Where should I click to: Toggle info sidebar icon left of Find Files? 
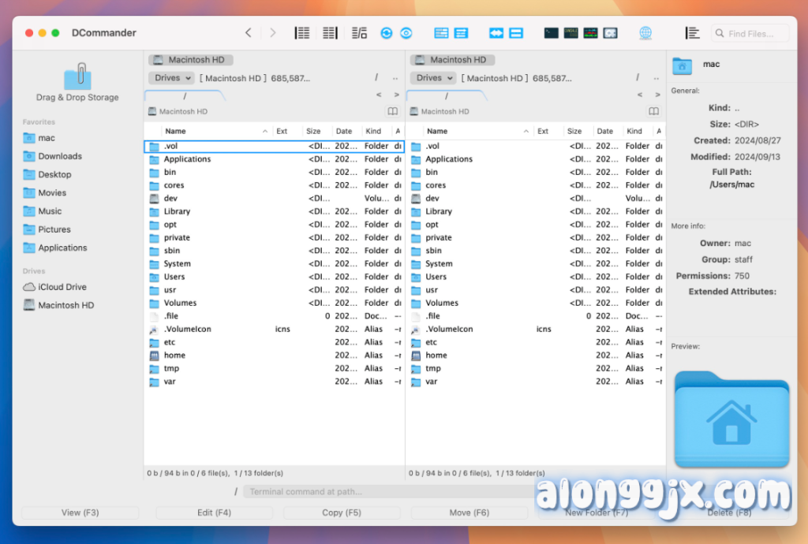pyautogui.click(x=692, y=33)
